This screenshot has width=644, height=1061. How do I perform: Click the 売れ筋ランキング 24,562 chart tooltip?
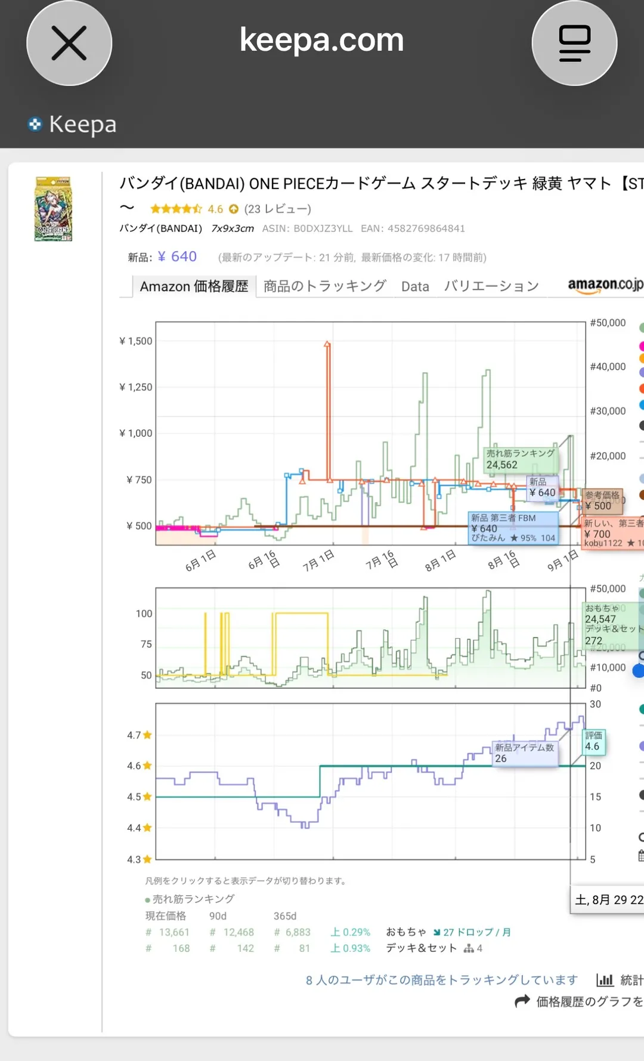tap(520, 459)
